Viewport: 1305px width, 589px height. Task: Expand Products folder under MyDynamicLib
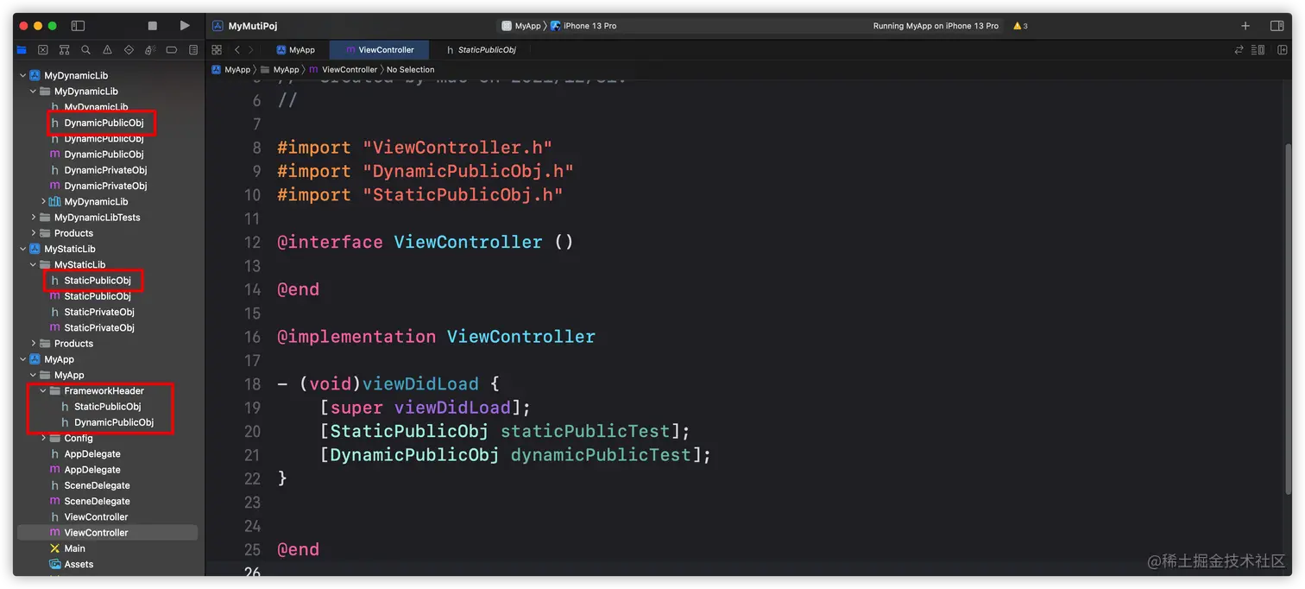[x=34, y=233]
